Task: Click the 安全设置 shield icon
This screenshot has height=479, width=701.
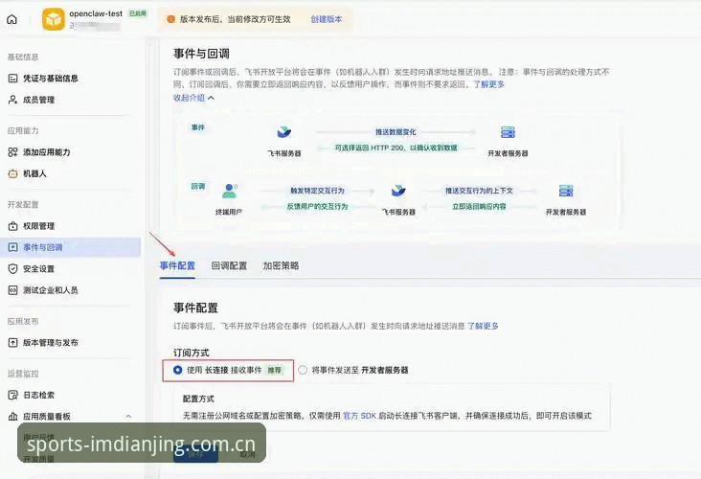Action: [13, 269]
